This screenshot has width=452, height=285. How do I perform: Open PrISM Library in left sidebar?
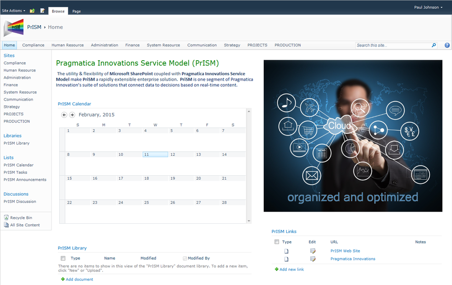tap(16, 143)
